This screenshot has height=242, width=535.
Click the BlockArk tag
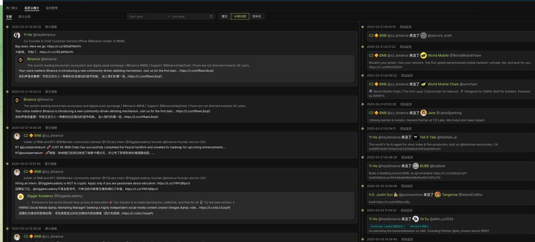(x=420, y=226)
